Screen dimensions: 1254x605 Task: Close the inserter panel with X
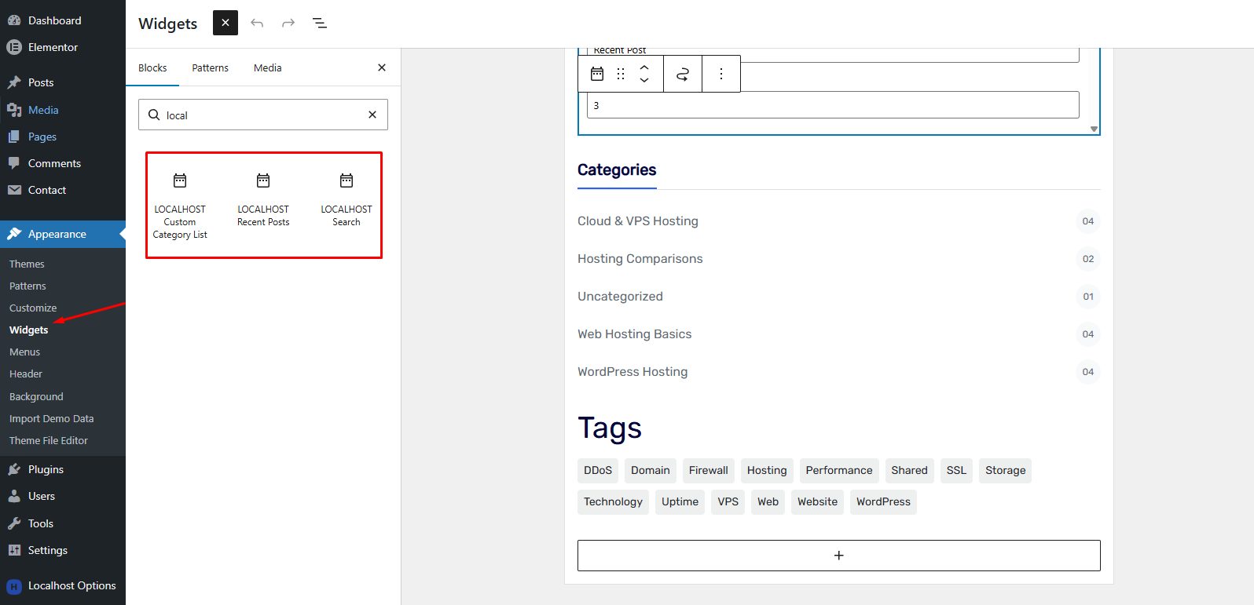point(382,67)
